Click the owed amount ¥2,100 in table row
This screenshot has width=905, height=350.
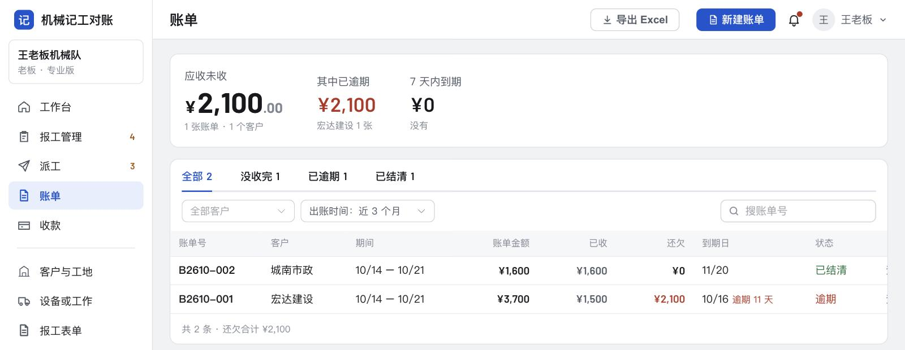669,299
